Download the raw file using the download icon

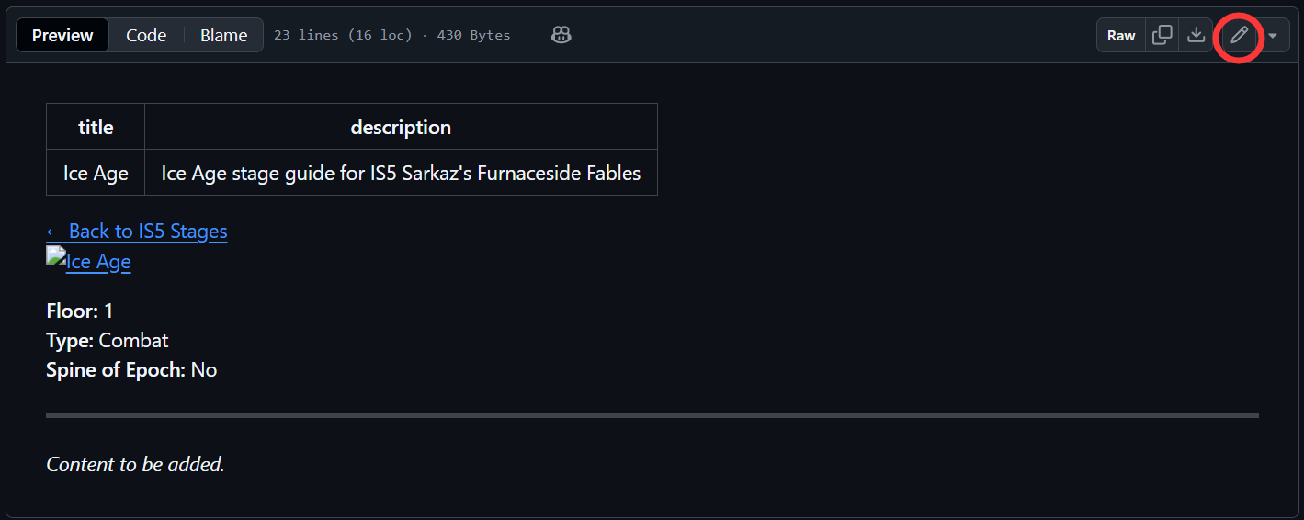click(1196, 35)
